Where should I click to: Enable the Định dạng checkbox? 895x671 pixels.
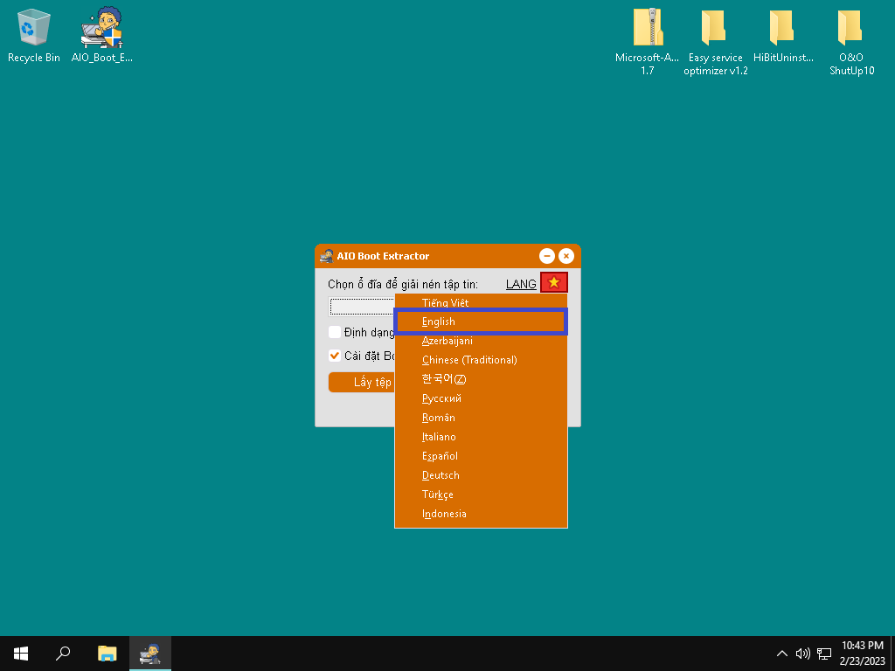pos(335,332)
